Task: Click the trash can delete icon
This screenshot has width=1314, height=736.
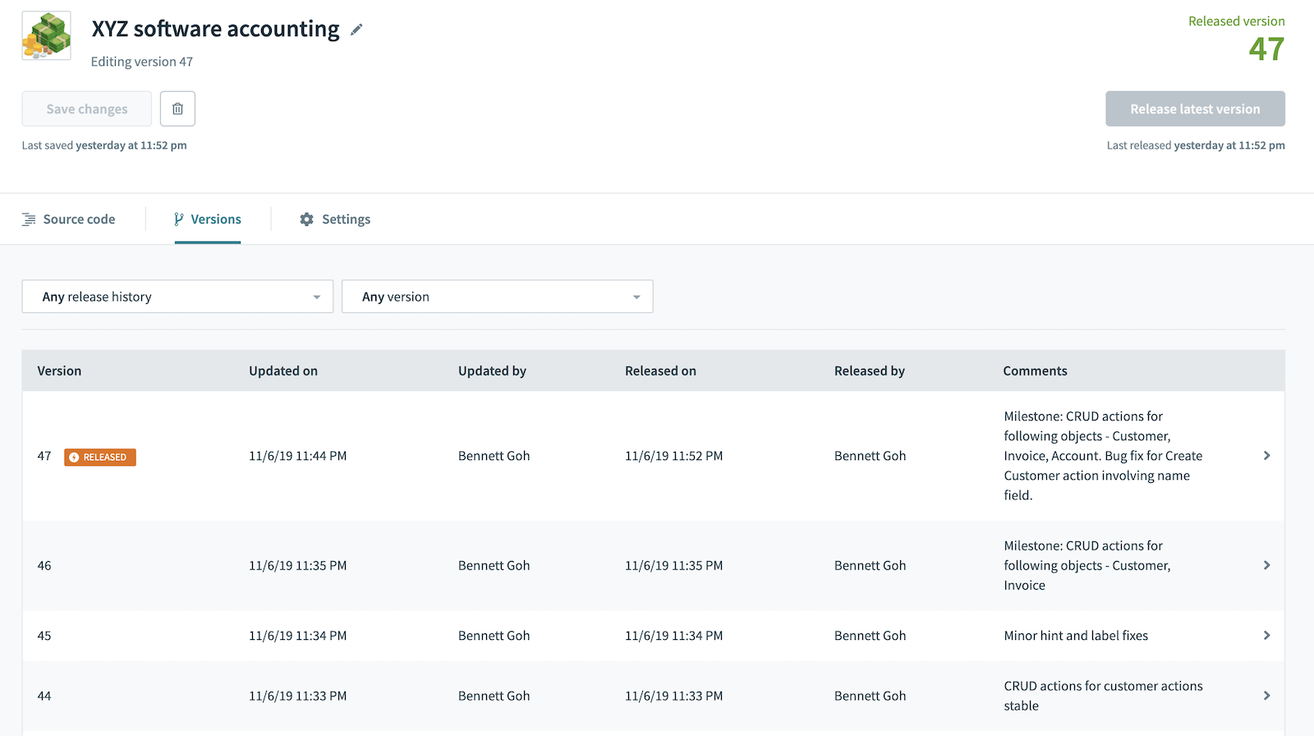Action: point(177,108)
